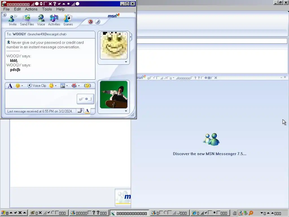This screenshot has width=289, height=217.
Task: Send a nudge with shaking face icon
Action: pyautogui.click(x=87, y=86)
